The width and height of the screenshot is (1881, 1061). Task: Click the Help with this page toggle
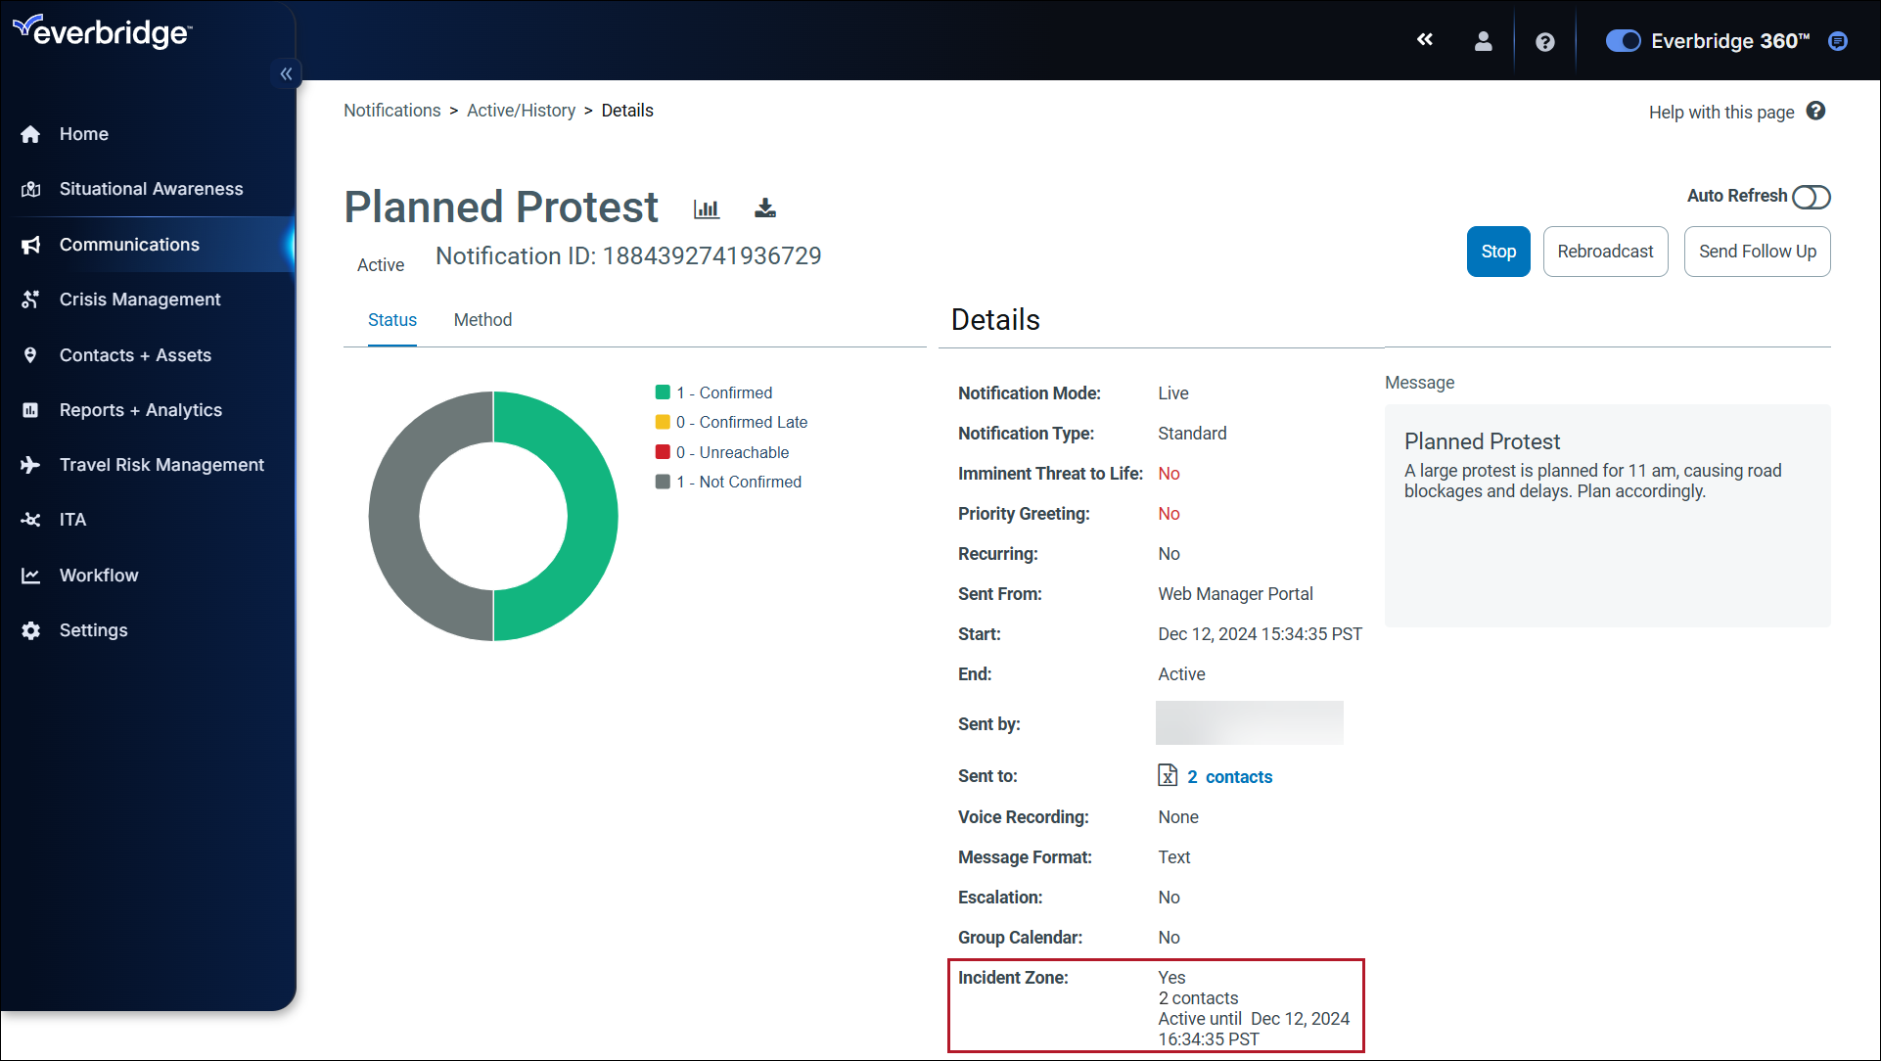1817,113
